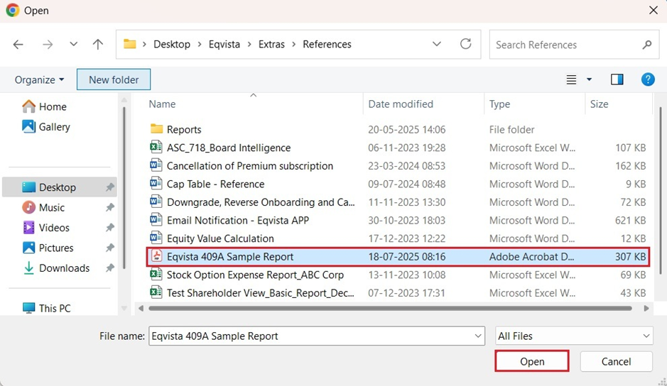Change the view layout icon
Image resolution: width=667 pixels, height=386 pixels.
pyautogui.click(x=571, y=79)
